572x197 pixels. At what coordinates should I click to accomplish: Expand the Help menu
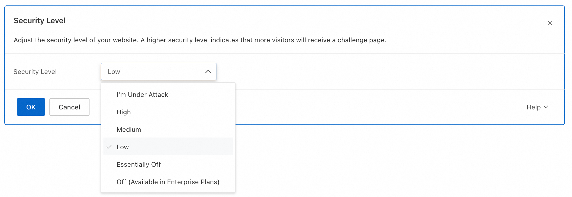pyautogui.click(x=534, y=107)
